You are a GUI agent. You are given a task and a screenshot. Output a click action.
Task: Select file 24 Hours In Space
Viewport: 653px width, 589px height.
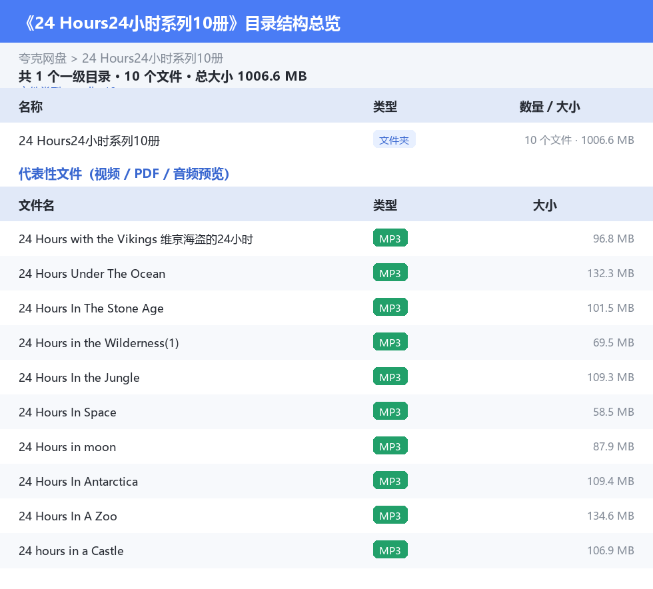326,412
